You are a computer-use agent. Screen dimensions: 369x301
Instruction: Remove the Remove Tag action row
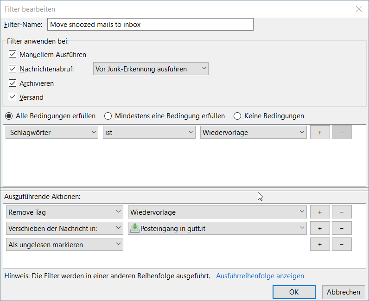pos(342,212)
